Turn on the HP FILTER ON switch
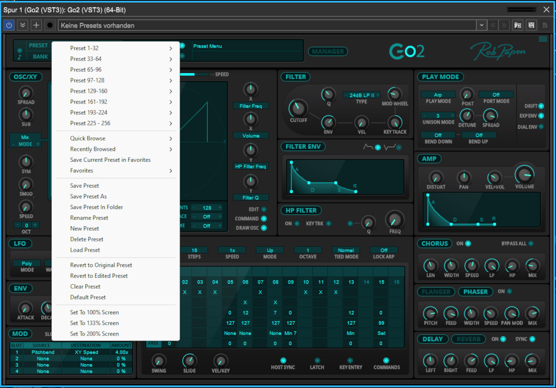Viewport: 556px width, 388px height. (x=297, y=223)
